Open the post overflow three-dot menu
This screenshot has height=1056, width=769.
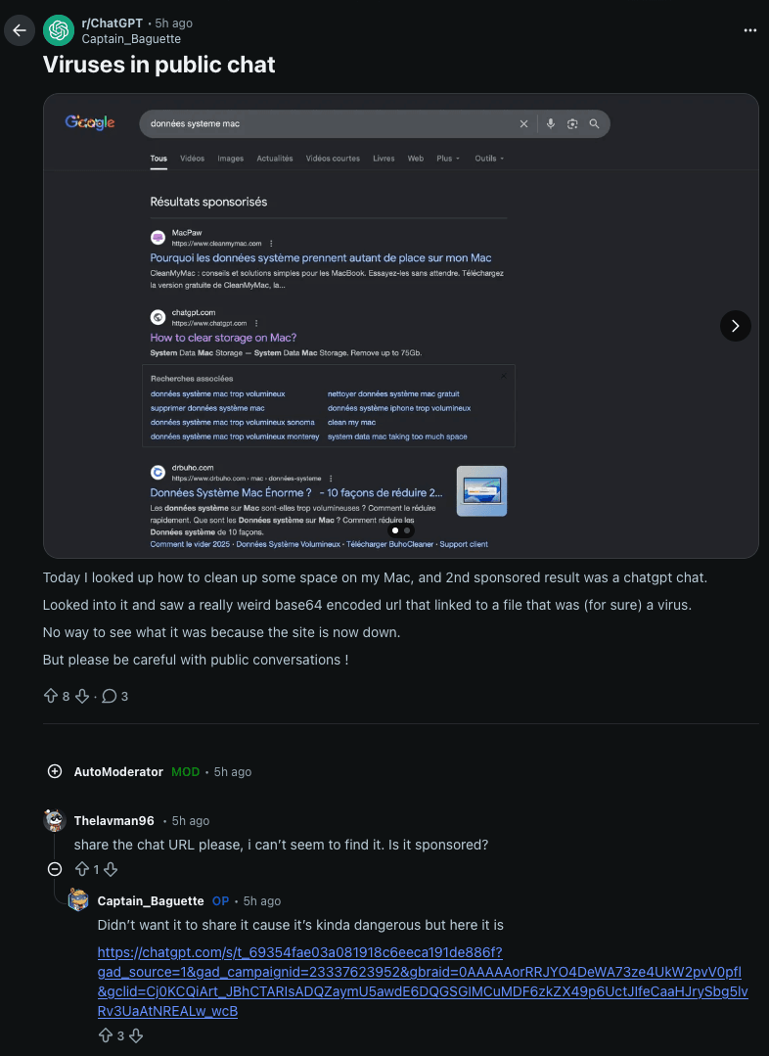[x=750, y=30]
